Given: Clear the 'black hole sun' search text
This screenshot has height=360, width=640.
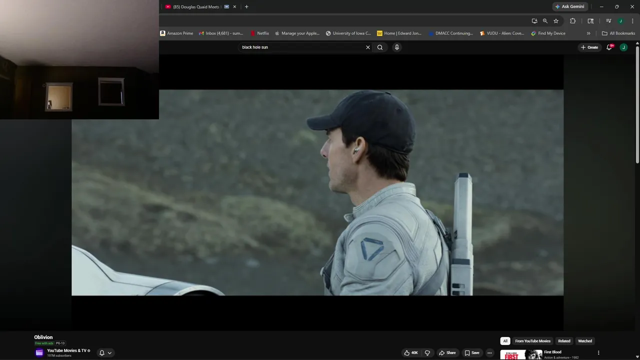Looking at the screenshot, I should [x=368, y=47].
